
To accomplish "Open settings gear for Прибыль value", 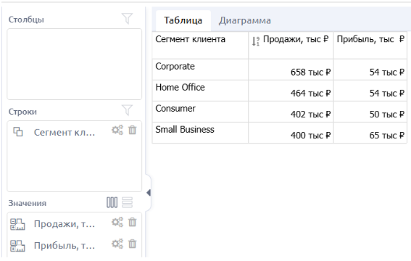I will (x=117, y=244).
